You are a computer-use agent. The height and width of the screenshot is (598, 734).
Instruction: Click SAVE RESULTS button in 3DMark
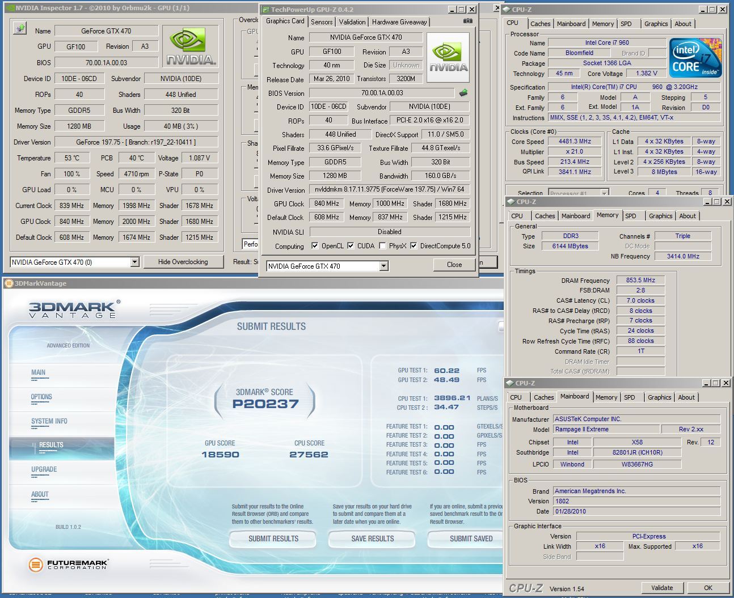(372, 538)
